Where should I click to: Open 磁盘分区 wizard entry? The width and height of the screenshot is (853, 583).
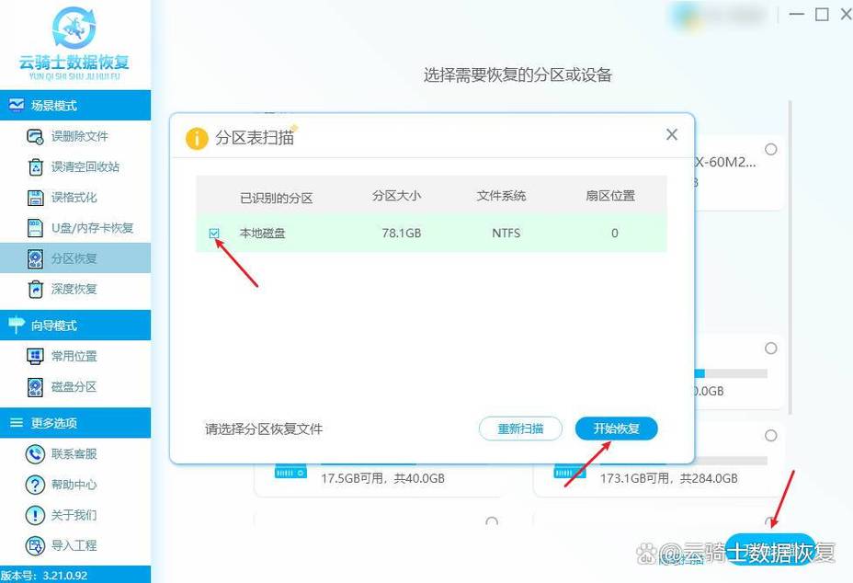pos(75,387)
